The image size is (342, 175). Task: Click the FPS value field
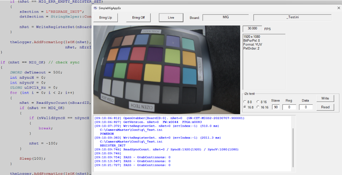(x=252, y=29)
